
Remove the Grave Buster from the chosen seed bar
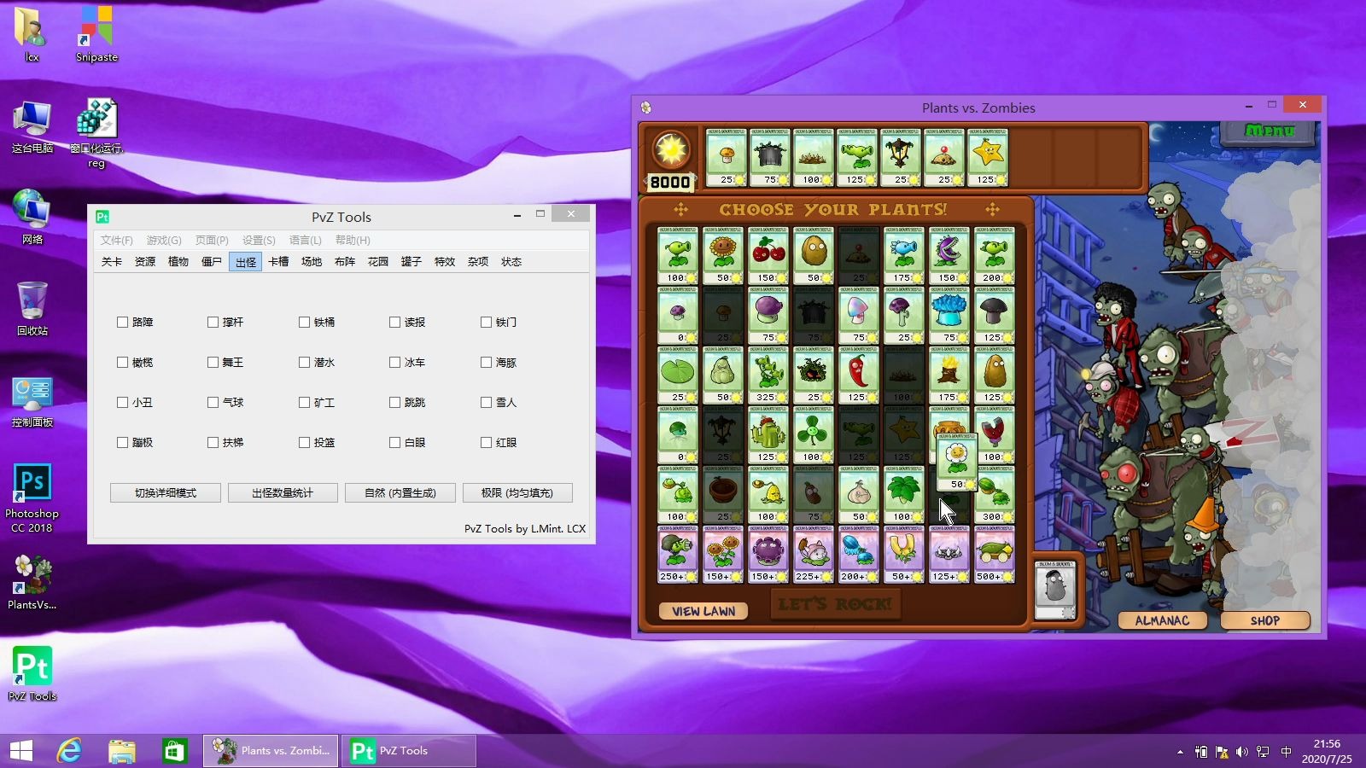tap(769, 157)
